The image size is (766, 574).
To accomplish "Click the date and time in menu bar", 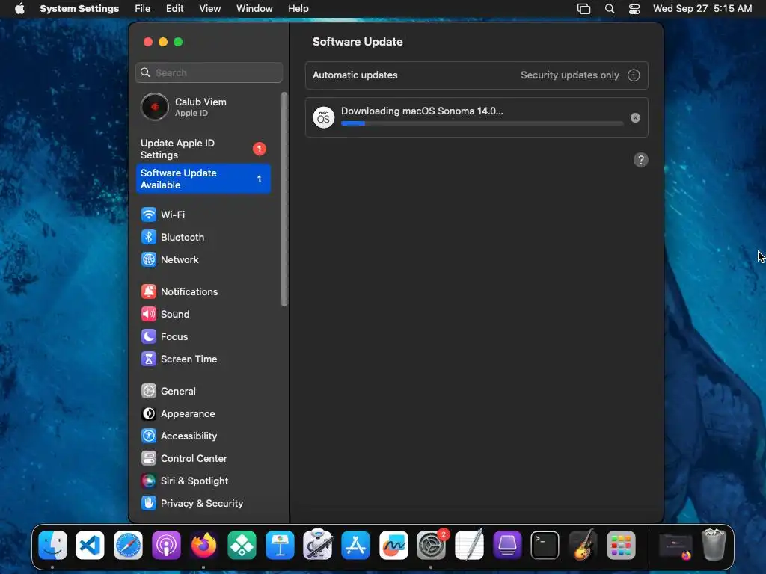I will click(702, 9).
